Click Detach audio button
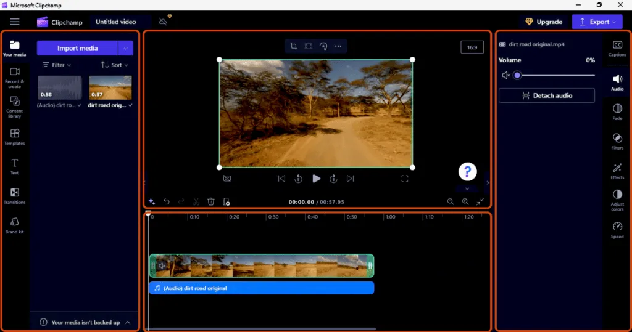This screenshot has height=332, width=632. click(x=547, y=95)
